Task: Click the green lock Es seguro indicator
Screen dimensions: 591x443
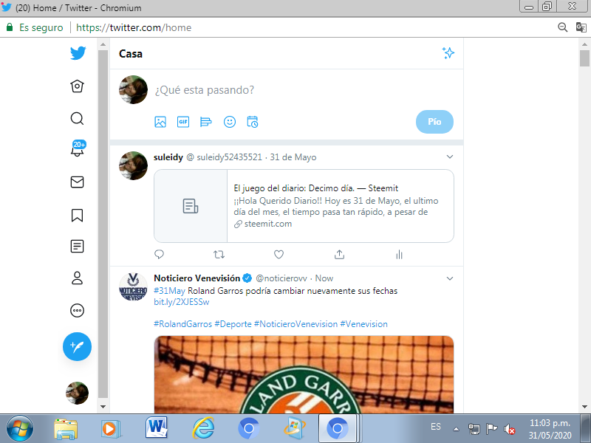Action: click(x=35, y=27)
